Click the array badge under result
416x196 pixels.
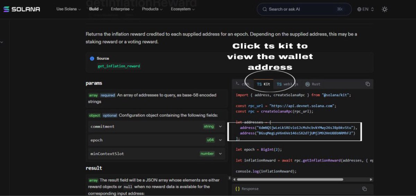pos(93,180)
